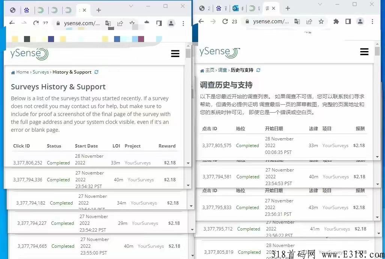Open new tab in right browser window
Viewport: 385px width, 259px height.
pos(287,8)
